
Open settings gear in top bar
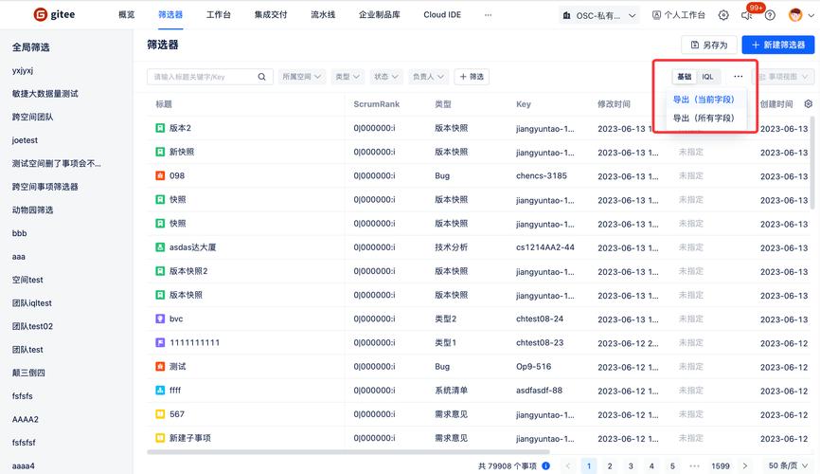pos(723,15)
